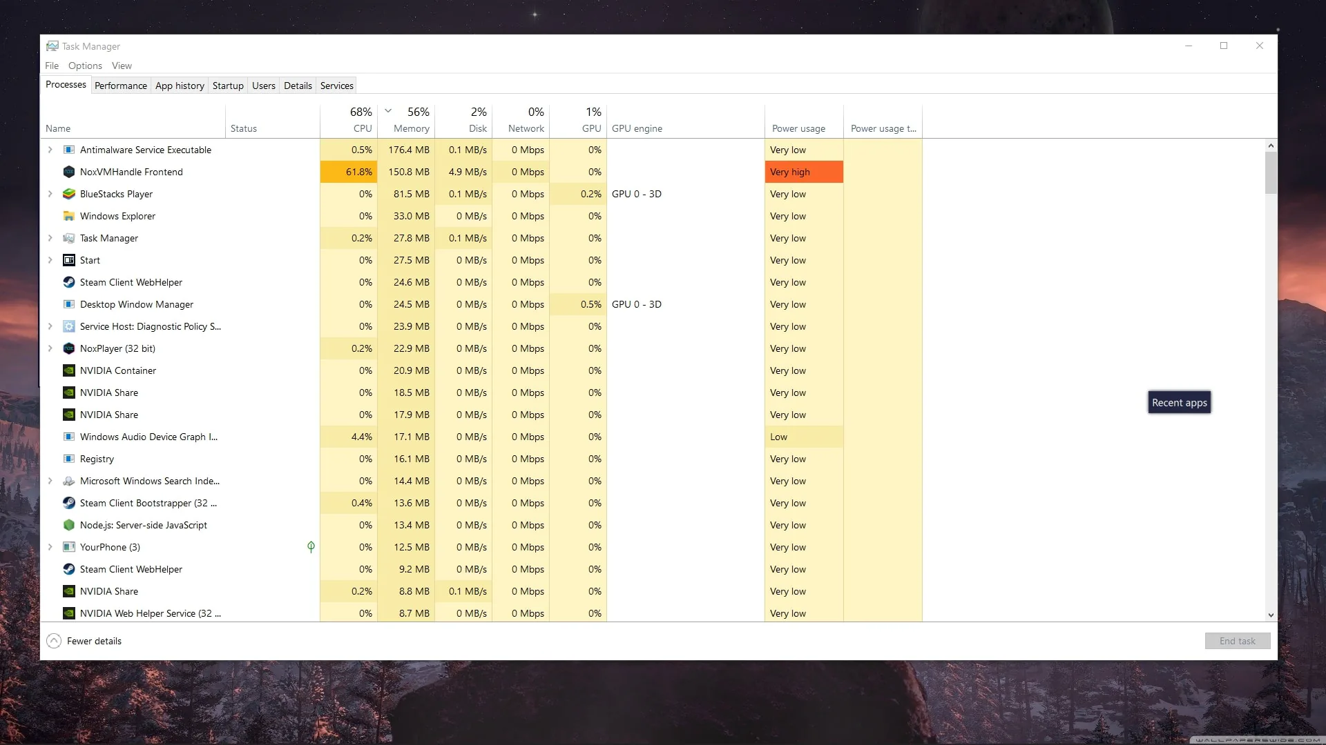
Task: Switch to the Services tab
Action: click(337, 86)
